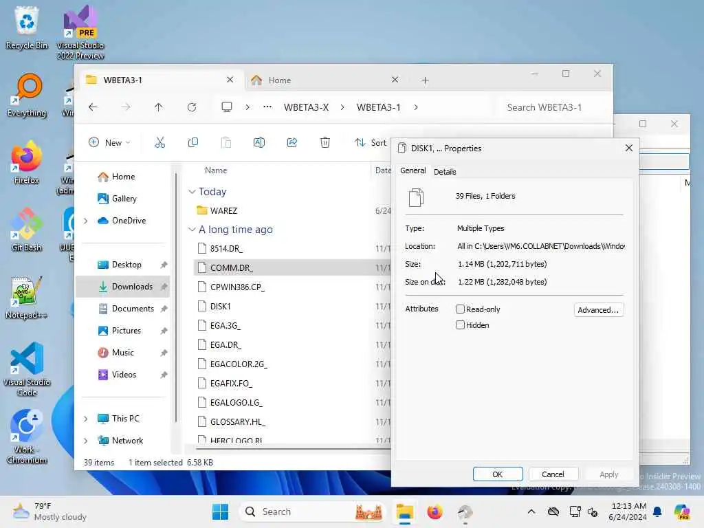This screenshot has height=528, width=704.
Task: Open Music in the navigation pane
Action: point(123,353)
